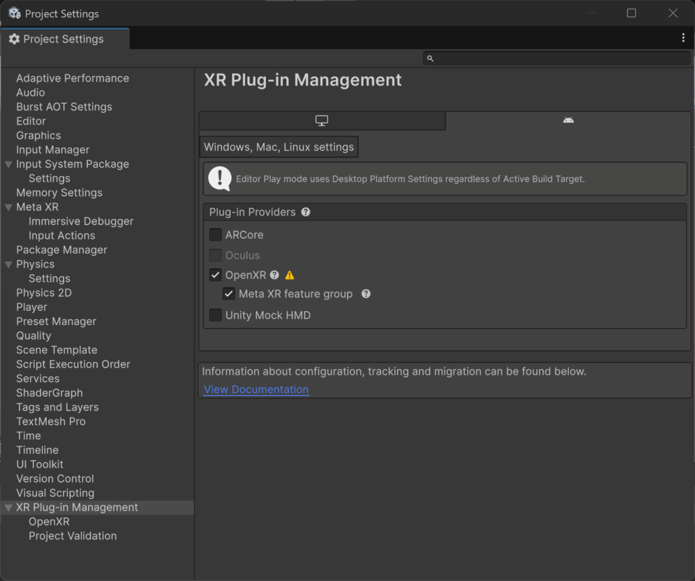This screenshot has width=695, height=581.
Task: Select UI Toolkit in the sidebar
Action: [40, 464]
